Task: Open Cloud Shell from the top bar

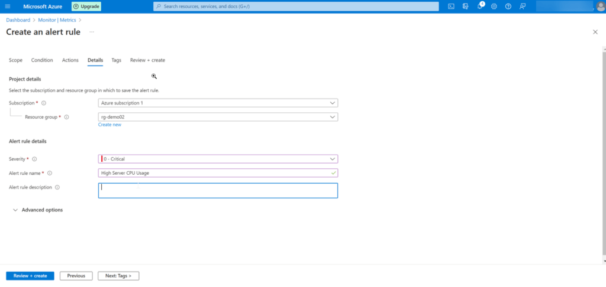Action: point(451,6)
